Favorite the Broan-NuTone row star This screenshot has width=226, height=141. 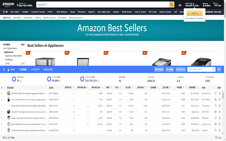(x=215, y=106)
